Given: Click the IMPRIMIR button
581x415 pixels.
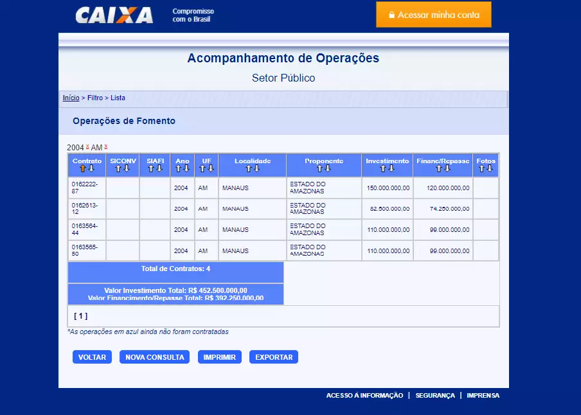Looking at the screenshot, I should (220, 357).
